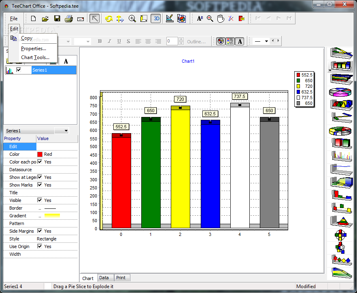Screen dimensions: 357x293
Task: Click the outline width input field
Action: 172,41
